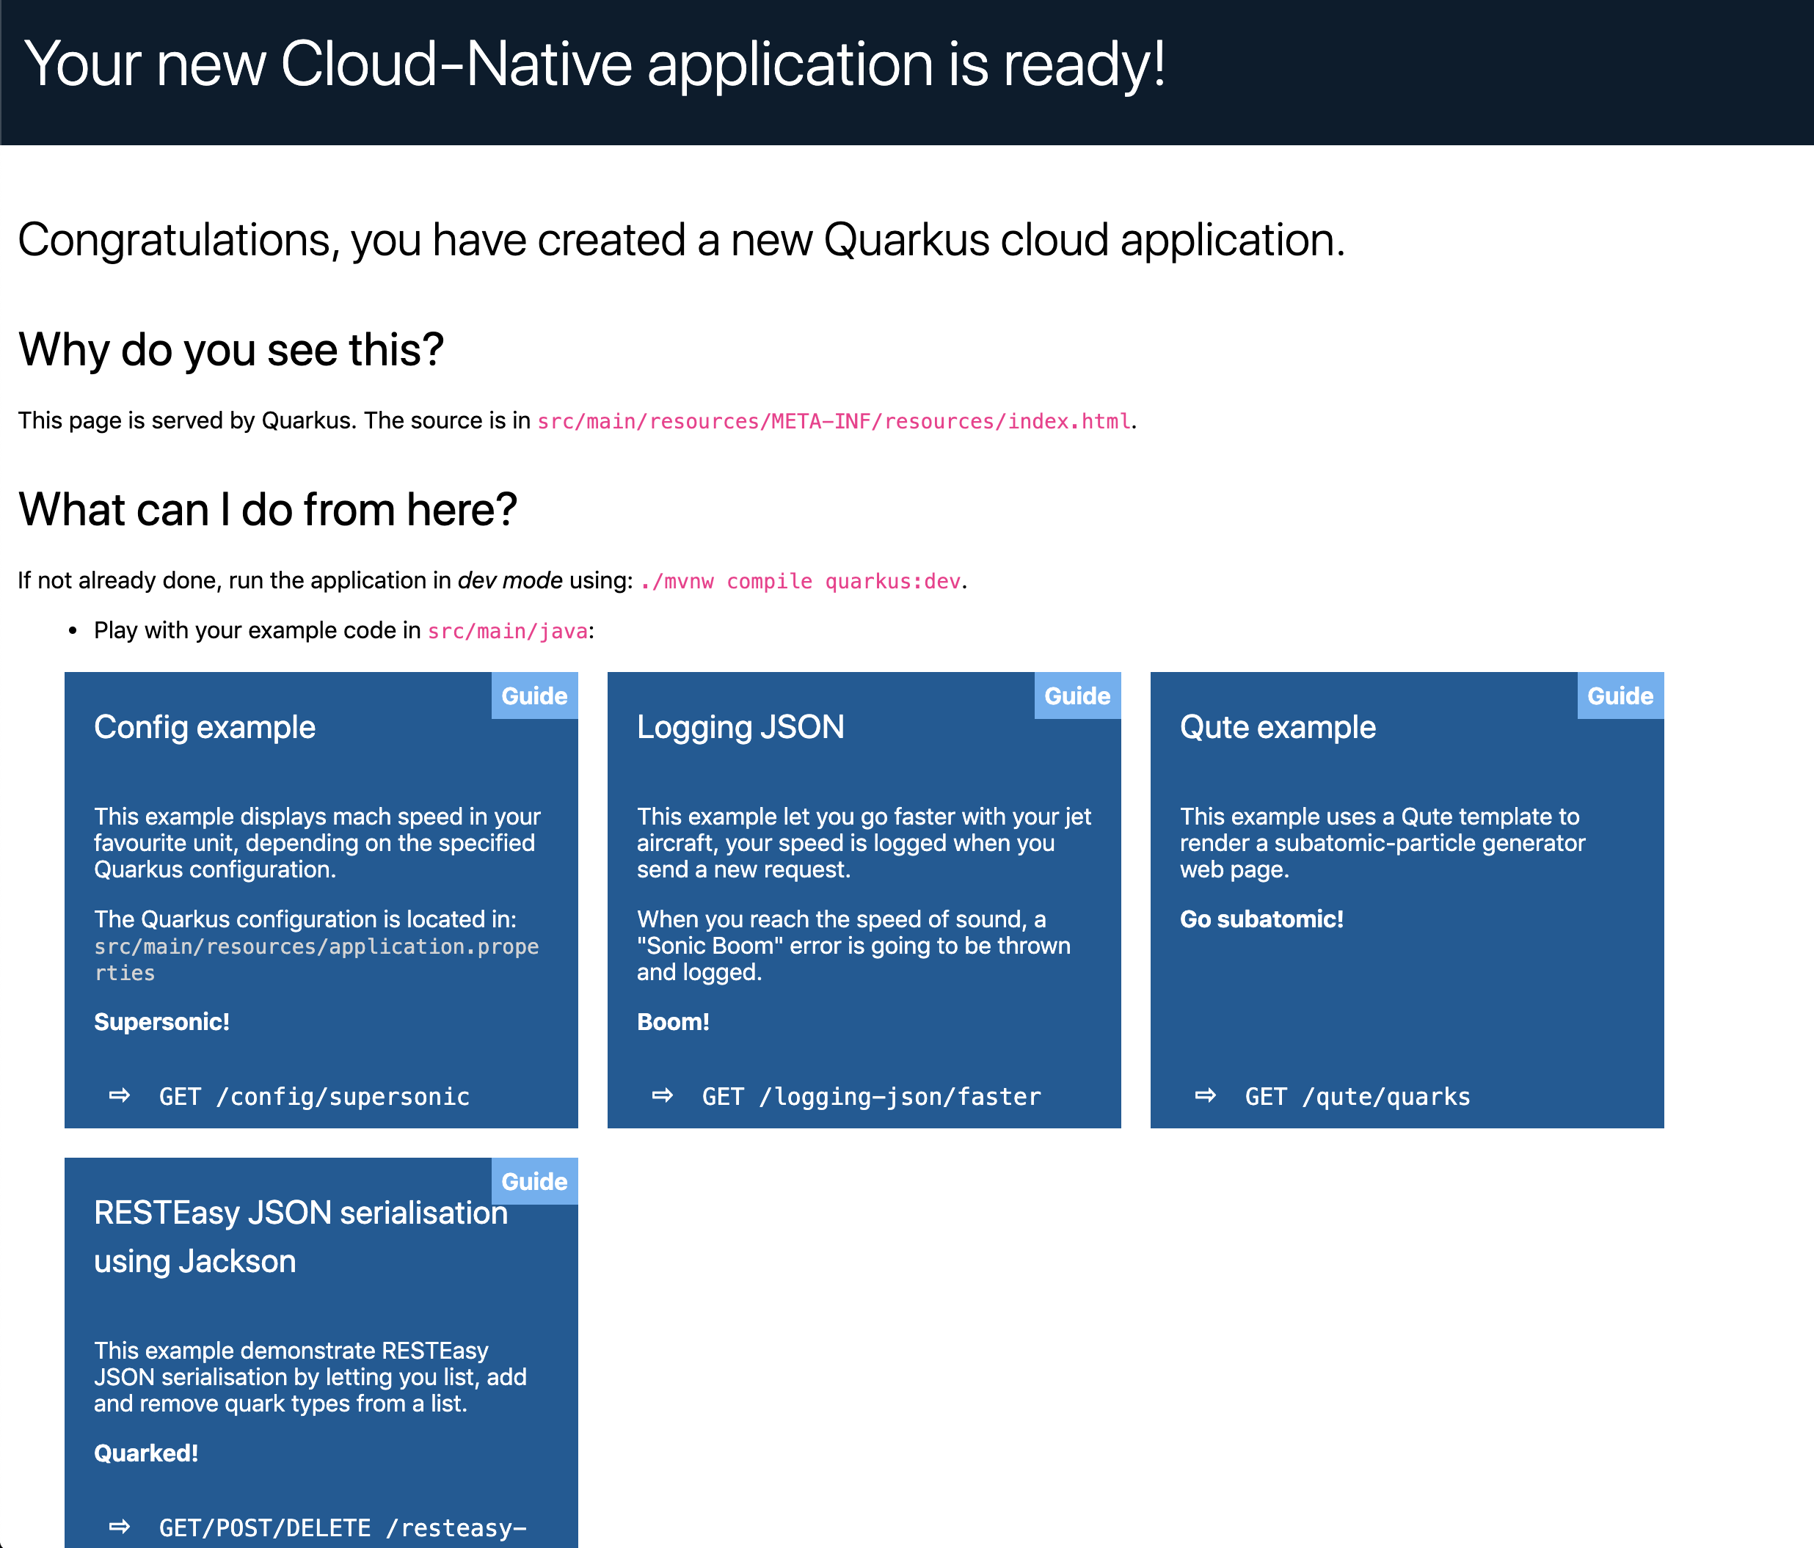Click the bold Boom! text
Viewport: 1814px width, 1548px height.
pyautogui.click(x=673, y=1022)
